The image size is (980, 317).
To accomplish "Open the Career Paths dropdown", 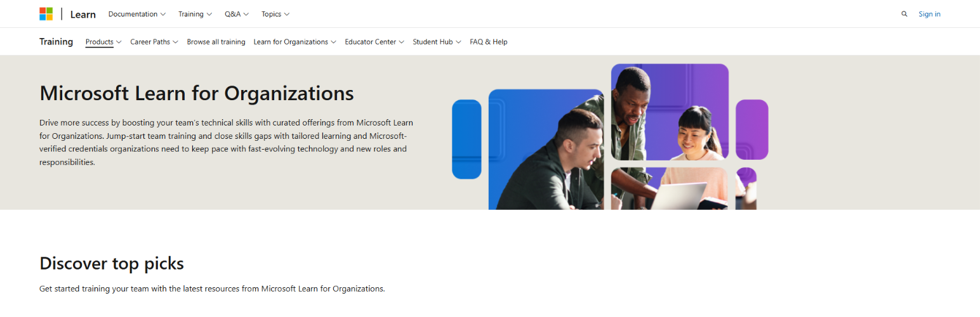I will tap(154, 42).
